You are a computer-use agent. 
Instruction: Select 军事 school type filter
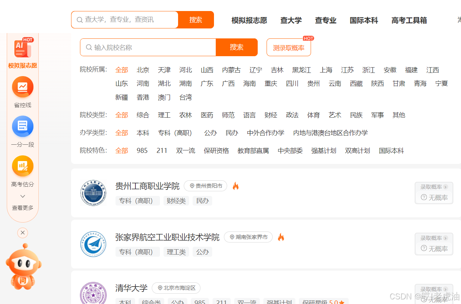pos(377,115)
